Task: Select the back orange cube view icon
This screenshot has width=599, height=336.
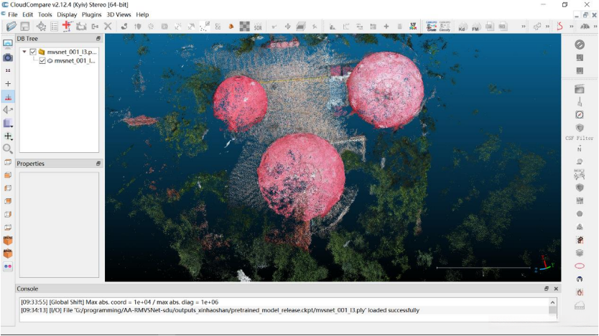Action: click(x=8, y=253)
